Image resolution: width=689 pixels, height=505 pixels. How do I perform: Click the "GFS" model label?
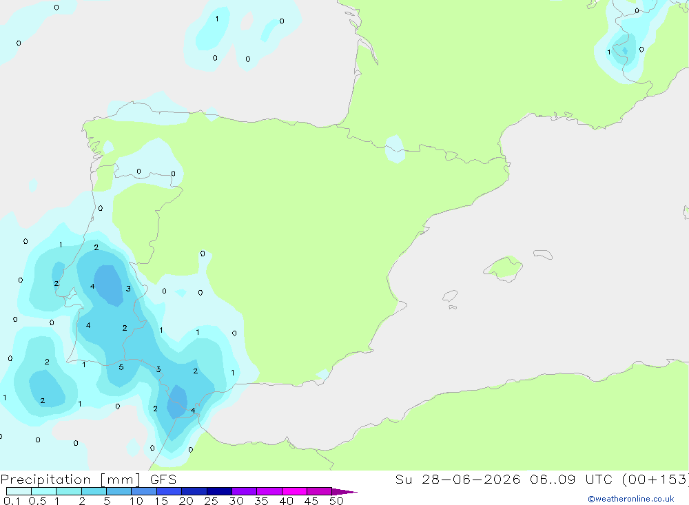coord(163,480)
